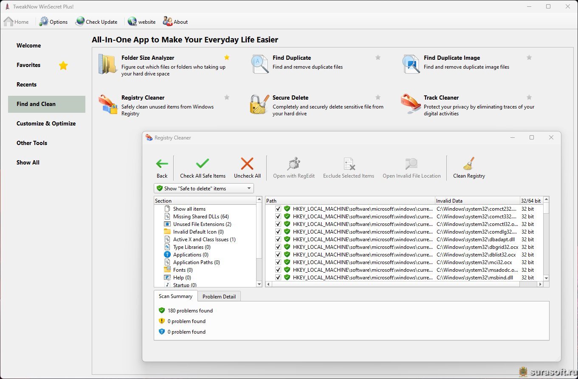
Task: Click the Check All Safe Items checkmark
Action: [x=203, y=164]
